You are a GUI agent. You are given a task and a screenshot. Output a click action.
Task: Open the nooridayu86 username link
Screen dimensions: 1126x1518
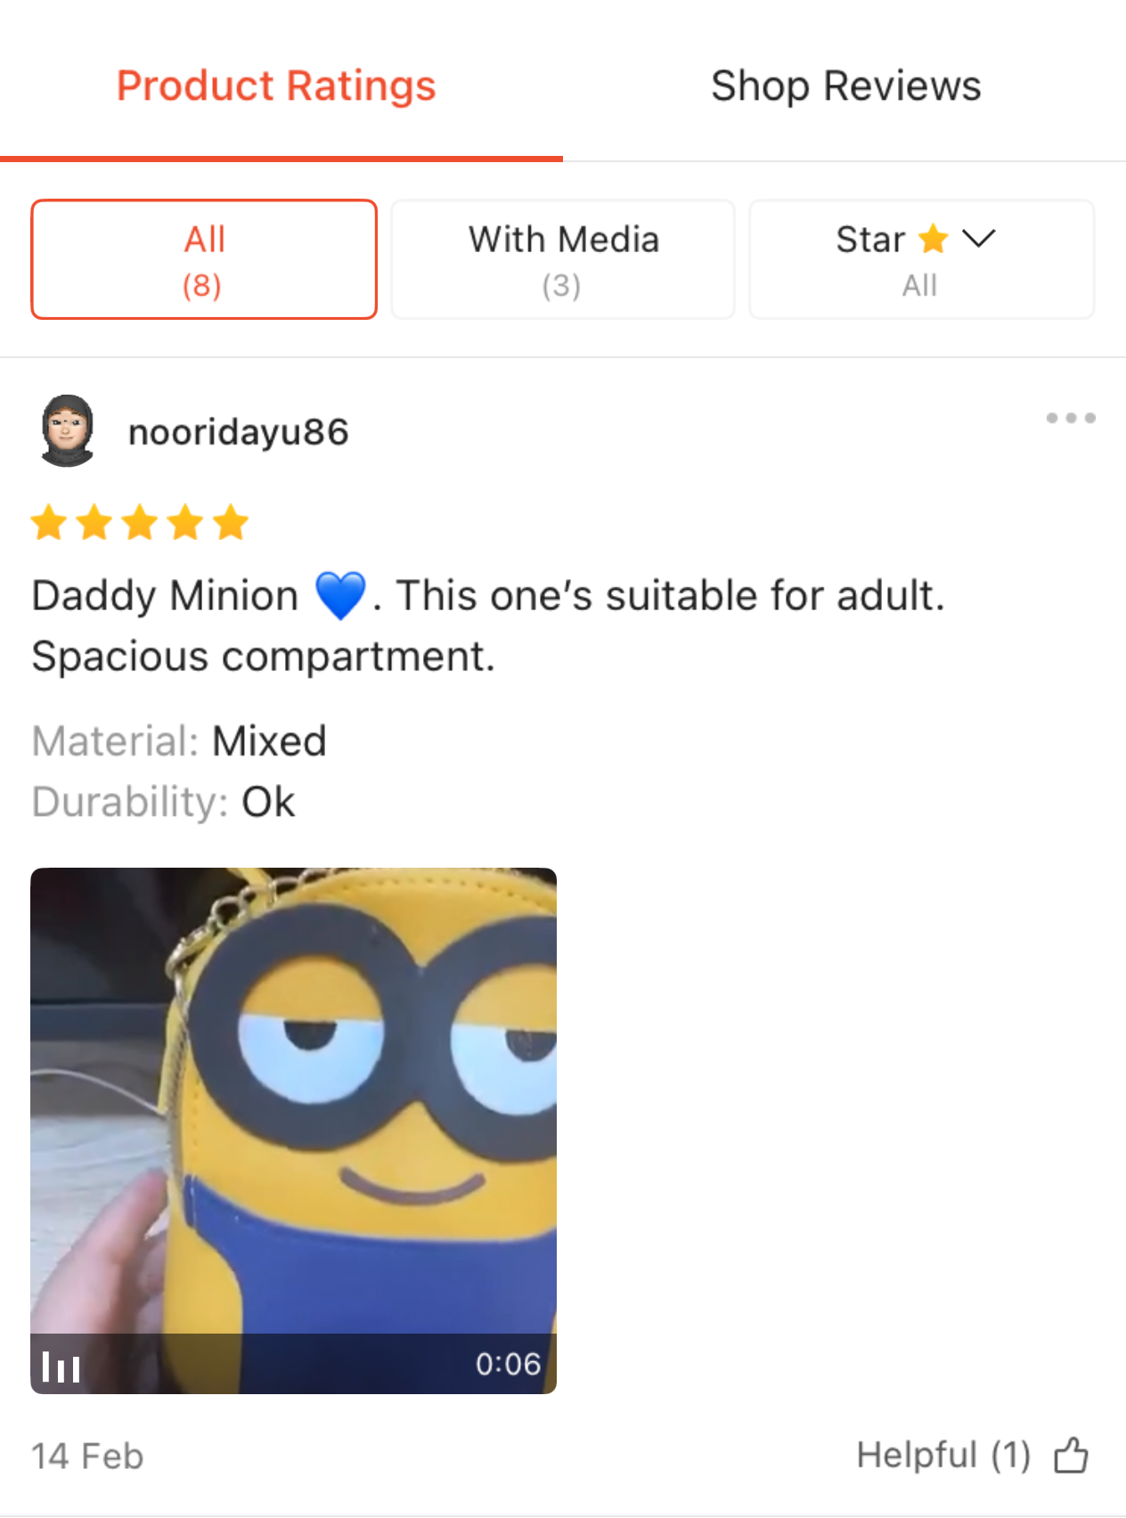point(239,432)
